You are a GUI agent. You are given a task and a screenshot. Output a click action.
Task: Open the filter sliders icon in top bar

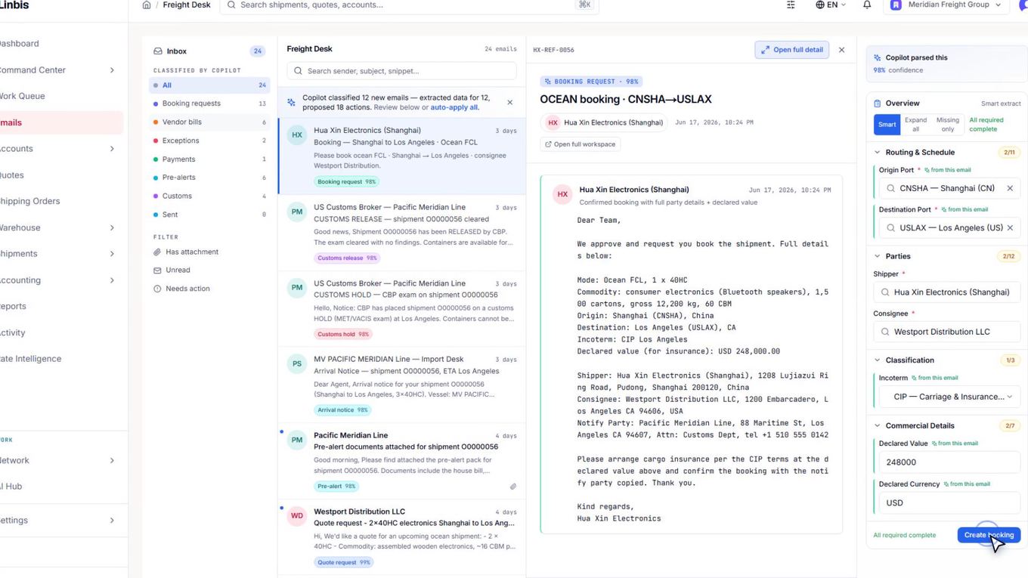791,5
